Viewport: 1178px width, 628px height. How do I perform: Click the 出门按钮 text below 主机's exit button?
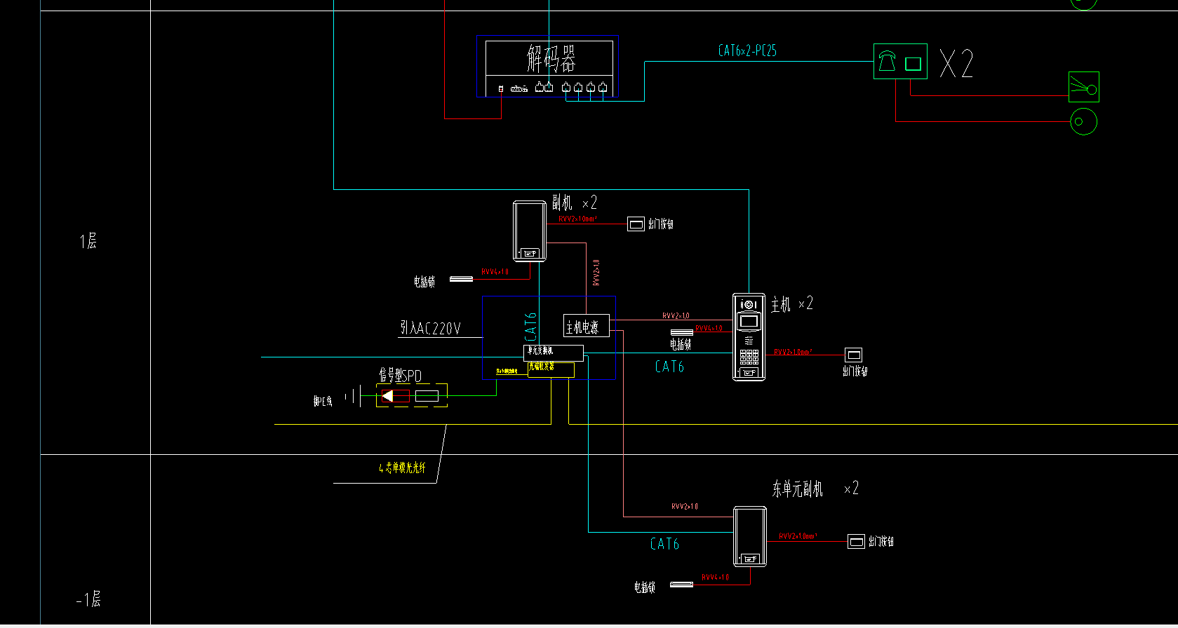[x=855, y=371]
